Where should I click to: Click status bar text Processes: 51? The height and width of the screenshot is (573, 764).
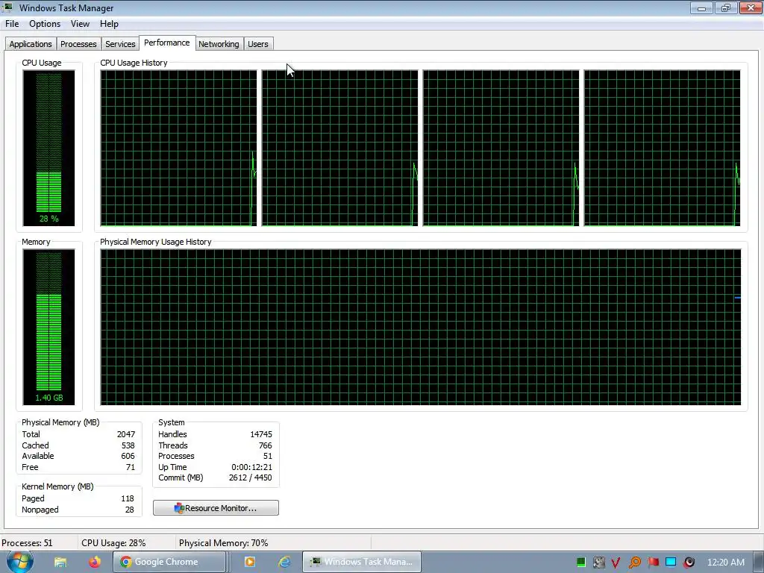tap(28, 543)
